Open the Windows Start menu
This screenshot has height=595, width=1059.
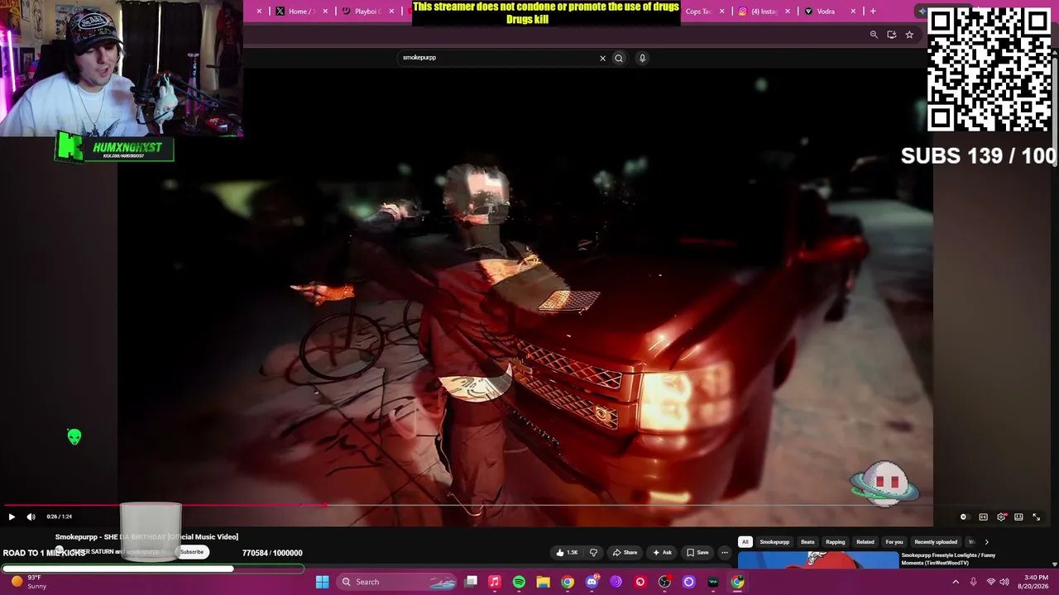pos(322,582)
